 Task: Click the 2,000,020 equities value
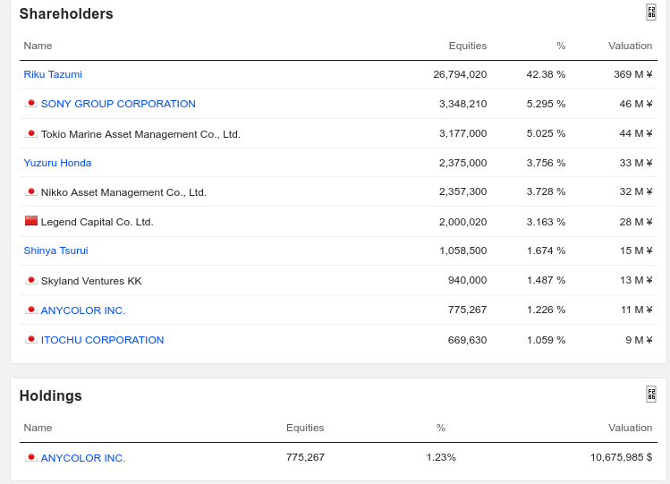463,222
